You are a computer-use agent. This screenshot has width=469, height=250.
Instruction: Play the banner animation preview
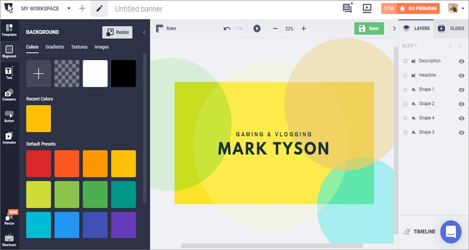[257, 28]
